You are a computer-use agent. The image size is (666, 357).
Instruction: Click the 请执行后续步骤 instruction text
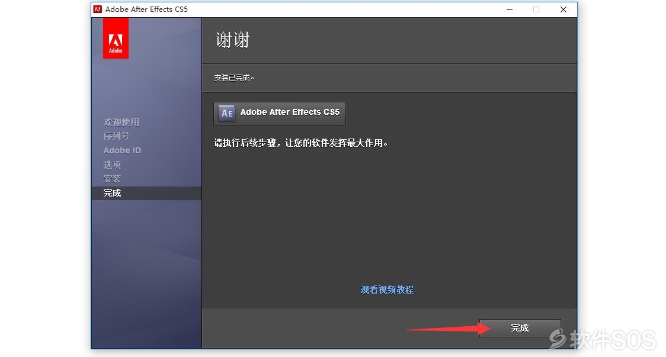pyautogui.click(x=301, y=143)
